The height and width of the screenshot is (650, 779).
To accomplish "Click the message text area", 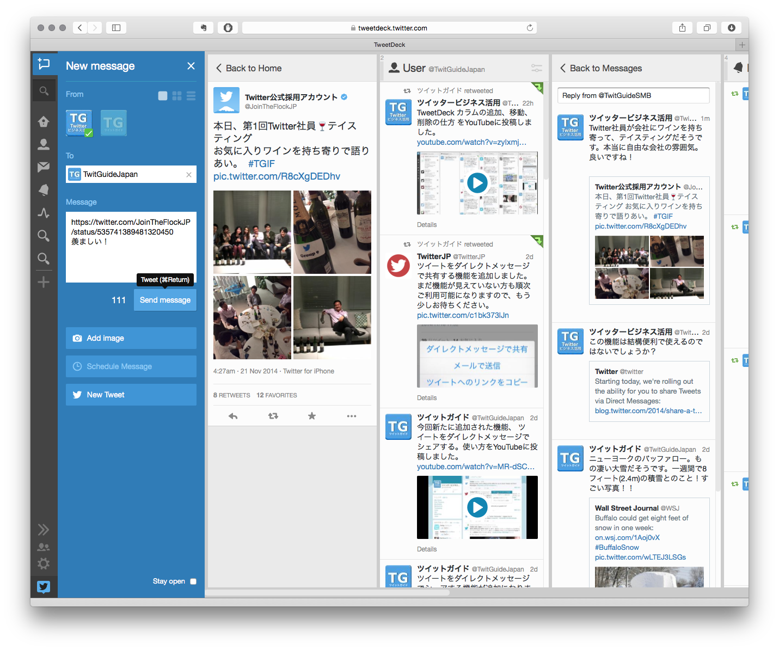I will (x=131, y=247).
